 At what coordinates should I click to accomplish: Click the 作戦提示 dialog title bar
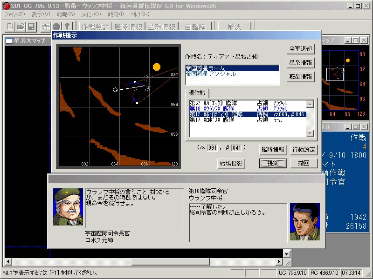click(186, 35)
